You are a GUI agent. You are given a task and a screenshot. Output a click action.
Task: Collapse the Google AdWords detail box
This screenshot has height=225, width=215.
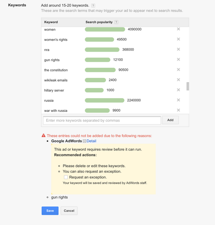click(84, 141)
